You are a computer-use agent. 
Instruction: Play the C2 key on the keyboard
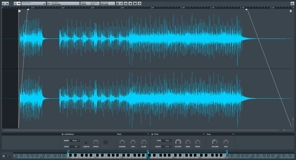point(122,157)
